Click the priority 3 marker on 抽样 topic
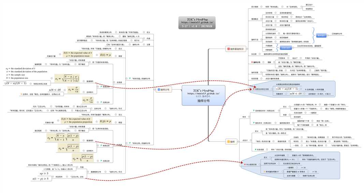Screen dimensions: 364x193 (x=229, y=142)
